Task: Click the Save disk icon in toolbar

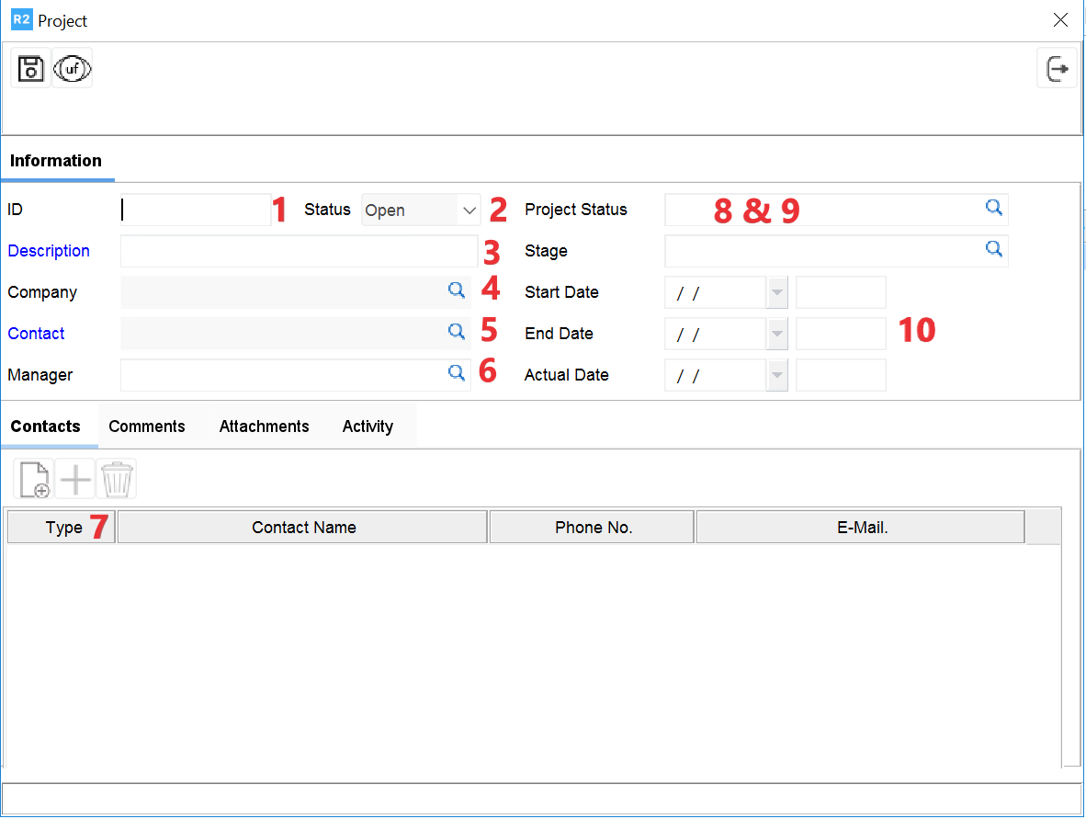Action: (x=31, y=69)
